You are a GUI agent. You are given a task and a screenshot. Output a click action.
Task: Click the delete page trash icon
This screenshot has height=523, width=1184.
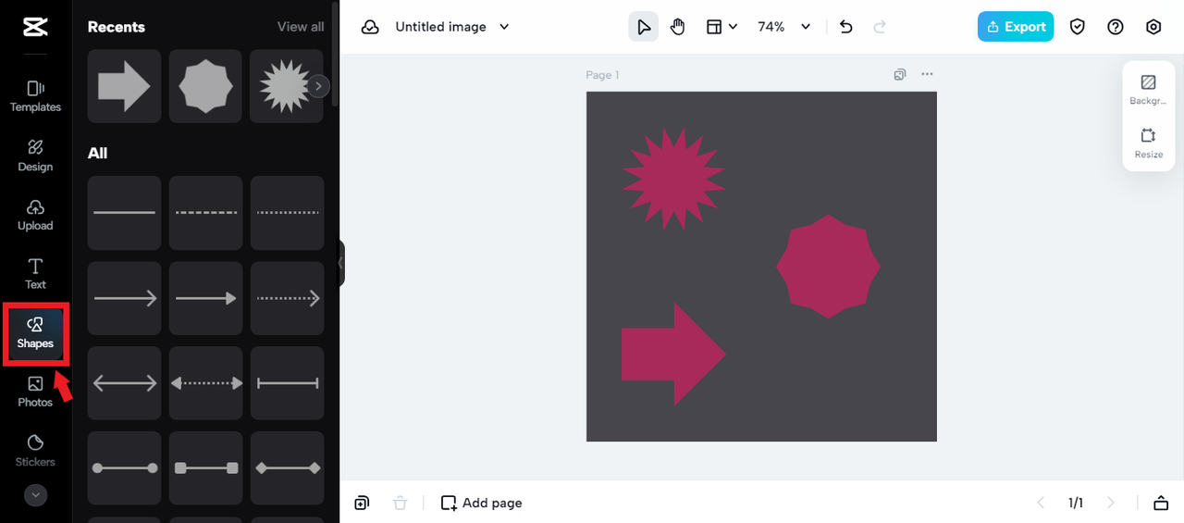pyautogui.click(x=400, y=503)
